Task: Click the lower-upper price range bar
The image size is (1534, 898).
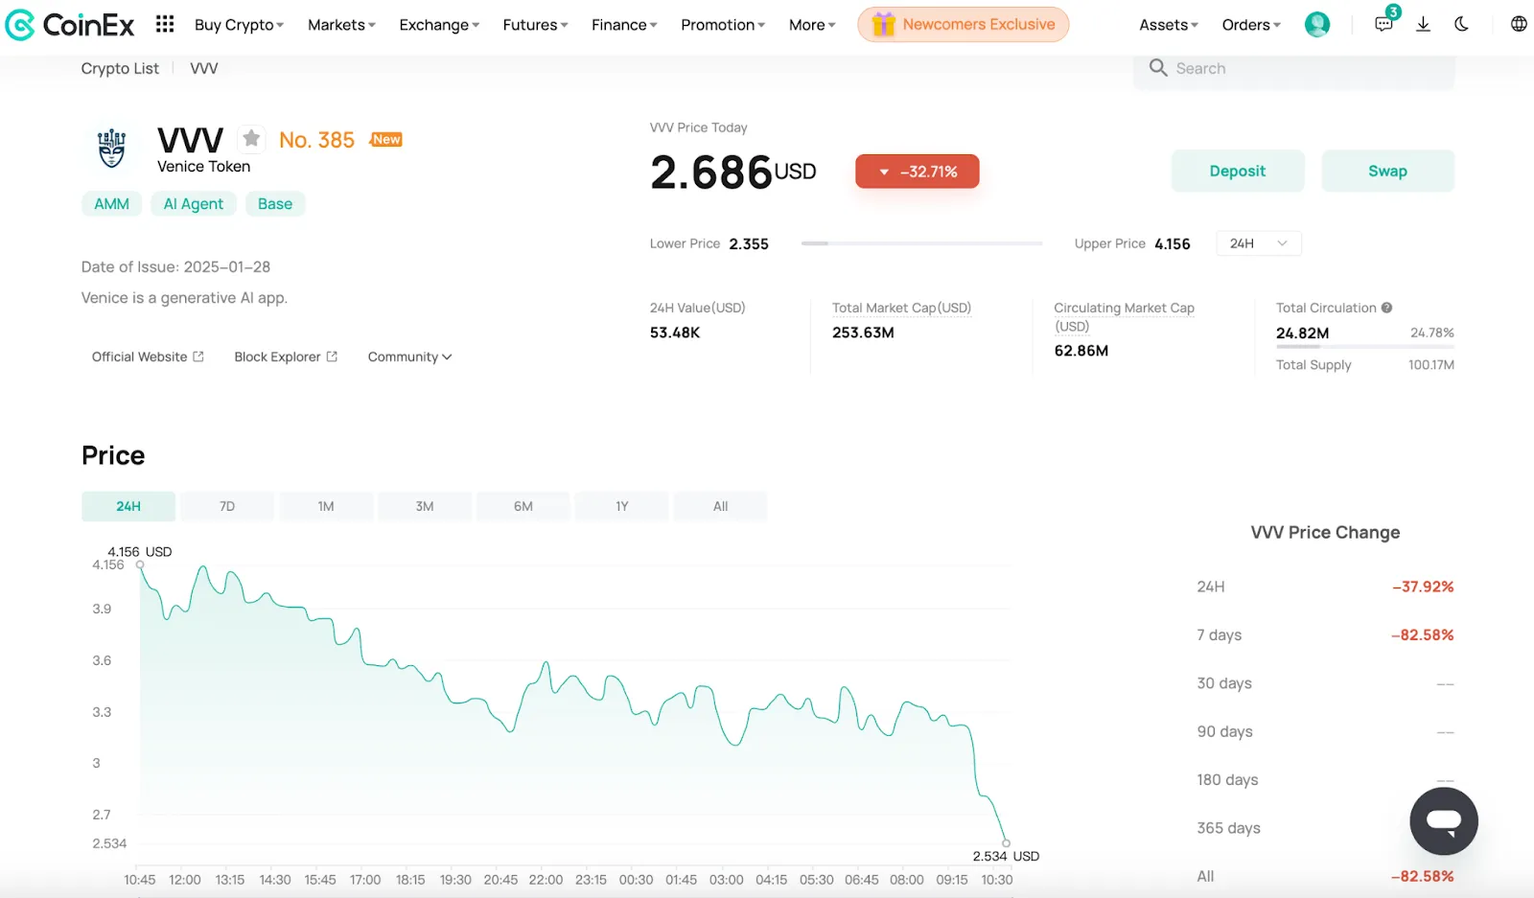Action: pos(921,243)
